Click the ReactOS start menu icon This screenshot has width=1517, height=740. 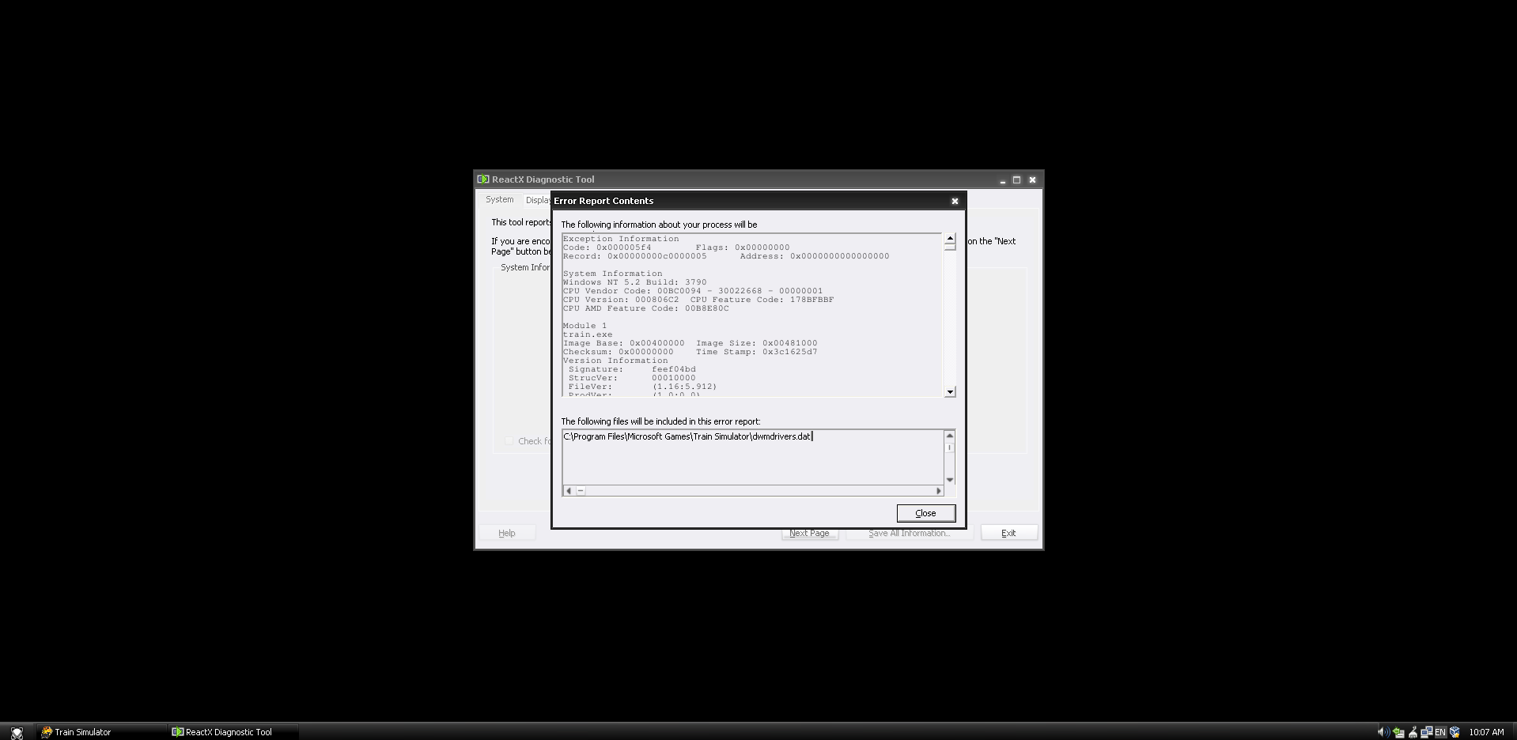(x=17, y=732)
